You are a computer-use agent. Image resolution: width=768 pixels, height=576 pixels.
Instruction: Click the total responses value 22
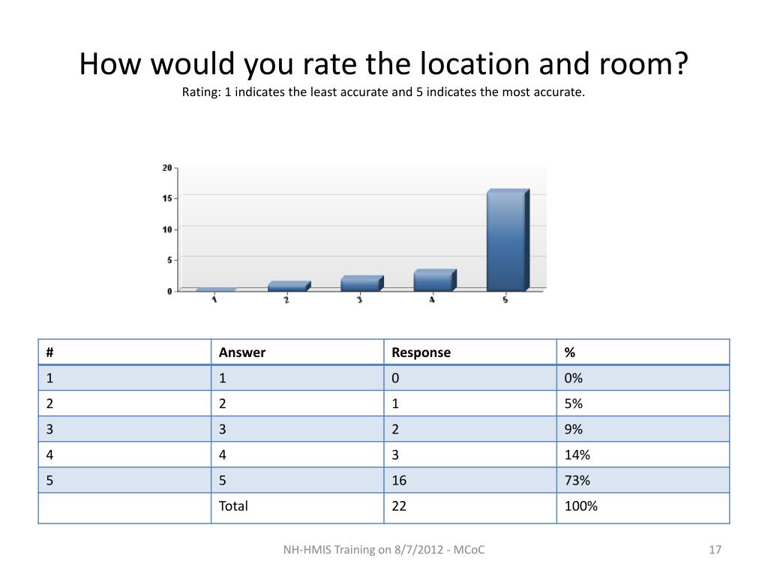[x=470, y=508]
